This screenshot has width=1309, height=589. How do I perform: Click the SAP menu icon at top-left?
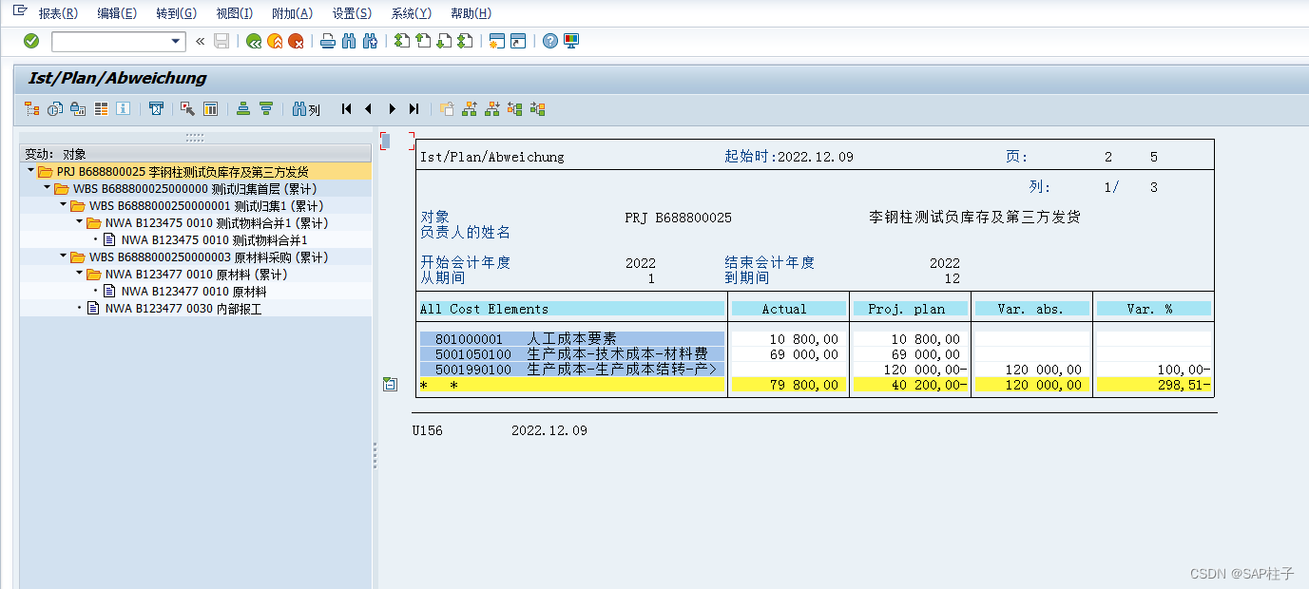pos(19,10)
